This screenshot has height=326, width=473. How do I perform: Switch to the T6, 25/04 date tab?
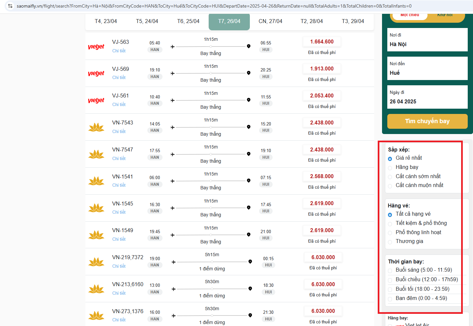pyautogui.click(x=188, y=21)
